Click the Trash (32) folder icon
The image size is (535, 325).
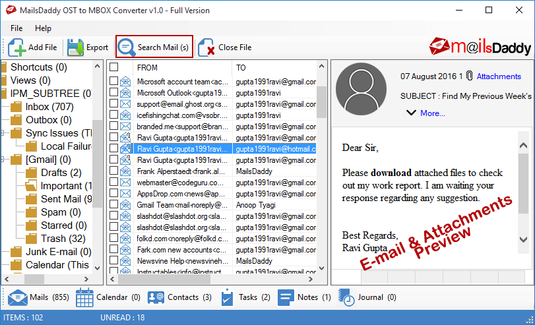click(x=31, y=239)
